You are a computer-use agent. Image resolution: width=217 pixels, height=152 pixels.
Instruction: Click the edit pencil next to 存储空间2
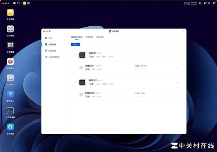point(102,93)
